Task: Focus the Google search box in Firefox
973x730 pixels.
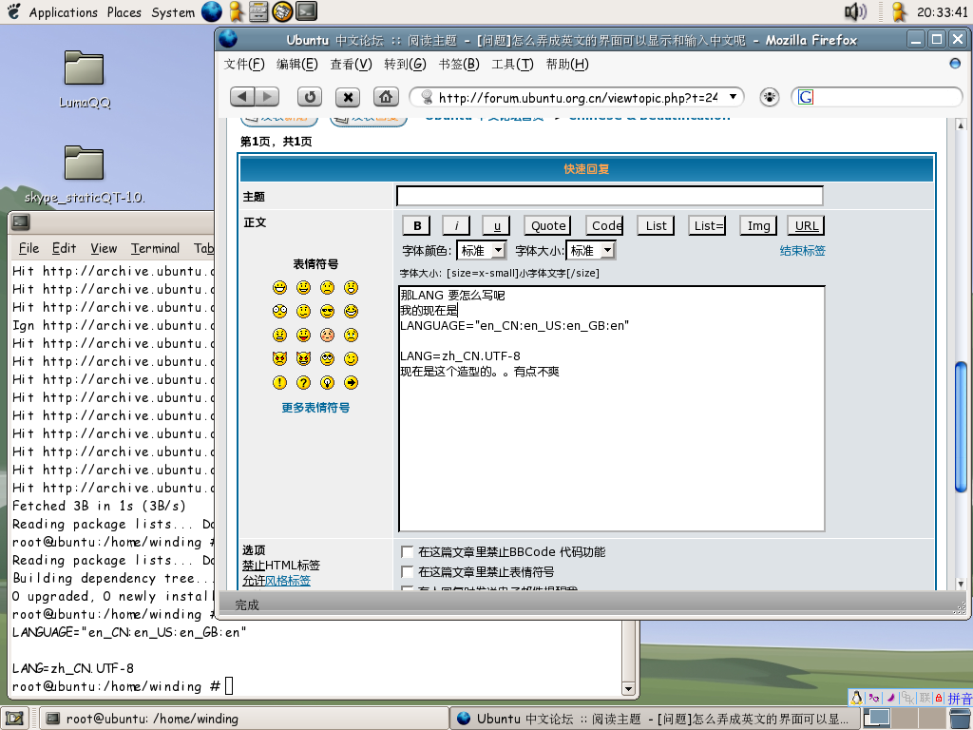Action: pyautogui.click(x=876, y=97)
